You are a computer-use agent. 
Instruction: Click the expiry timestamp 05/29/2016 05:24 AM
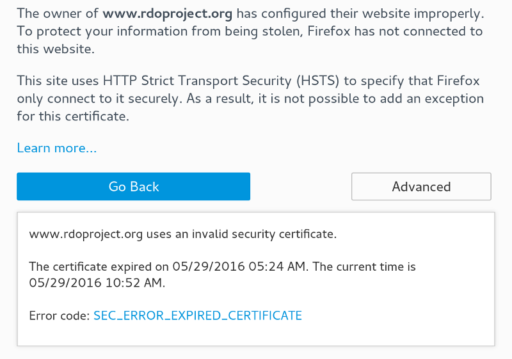(x=239, y=267)
